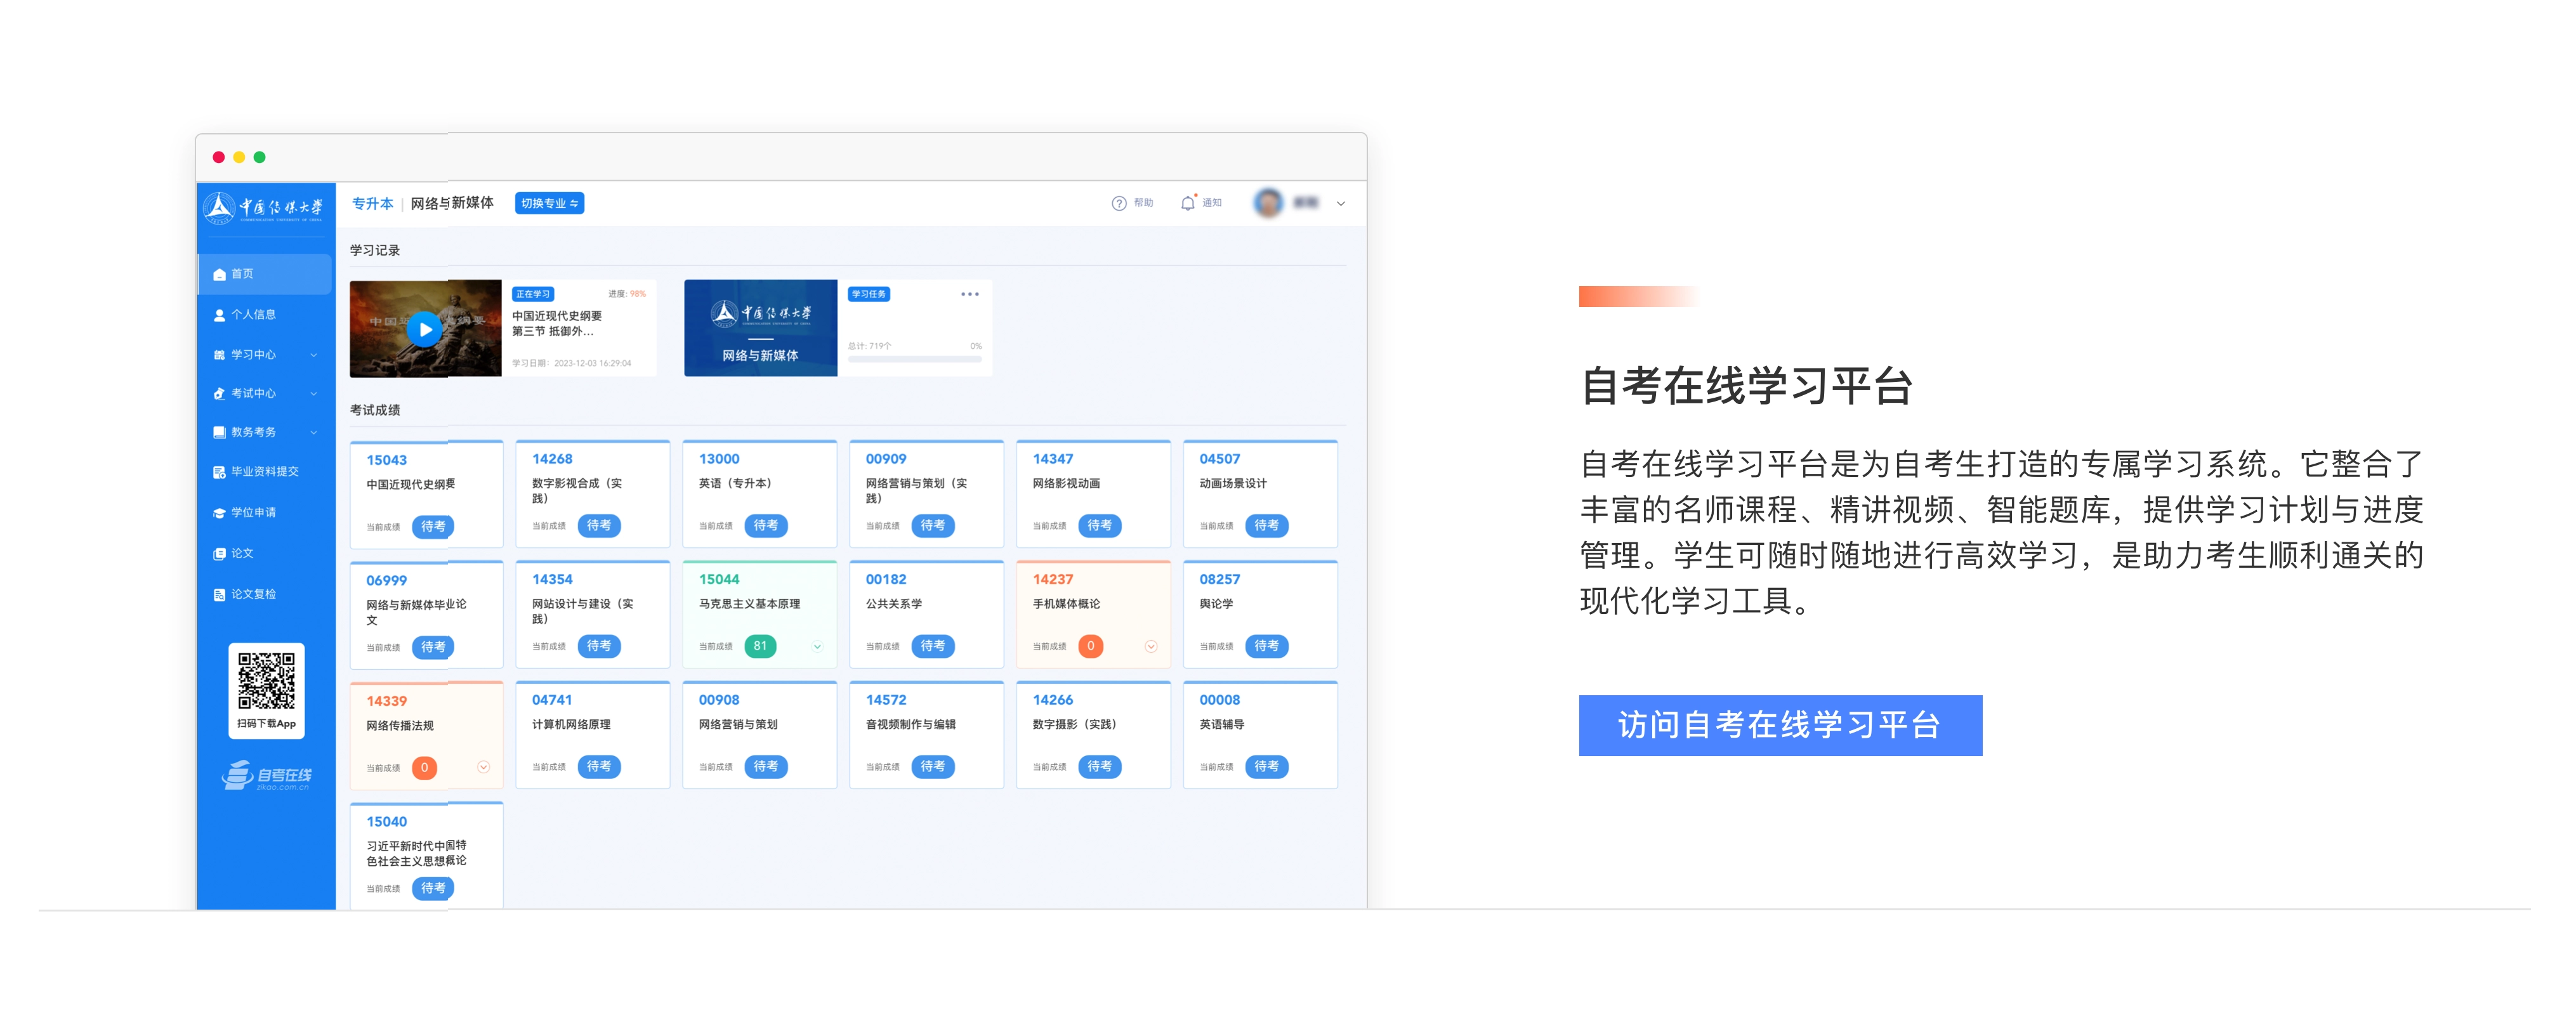Expand the 考试中心 sidebar menu

313,394
